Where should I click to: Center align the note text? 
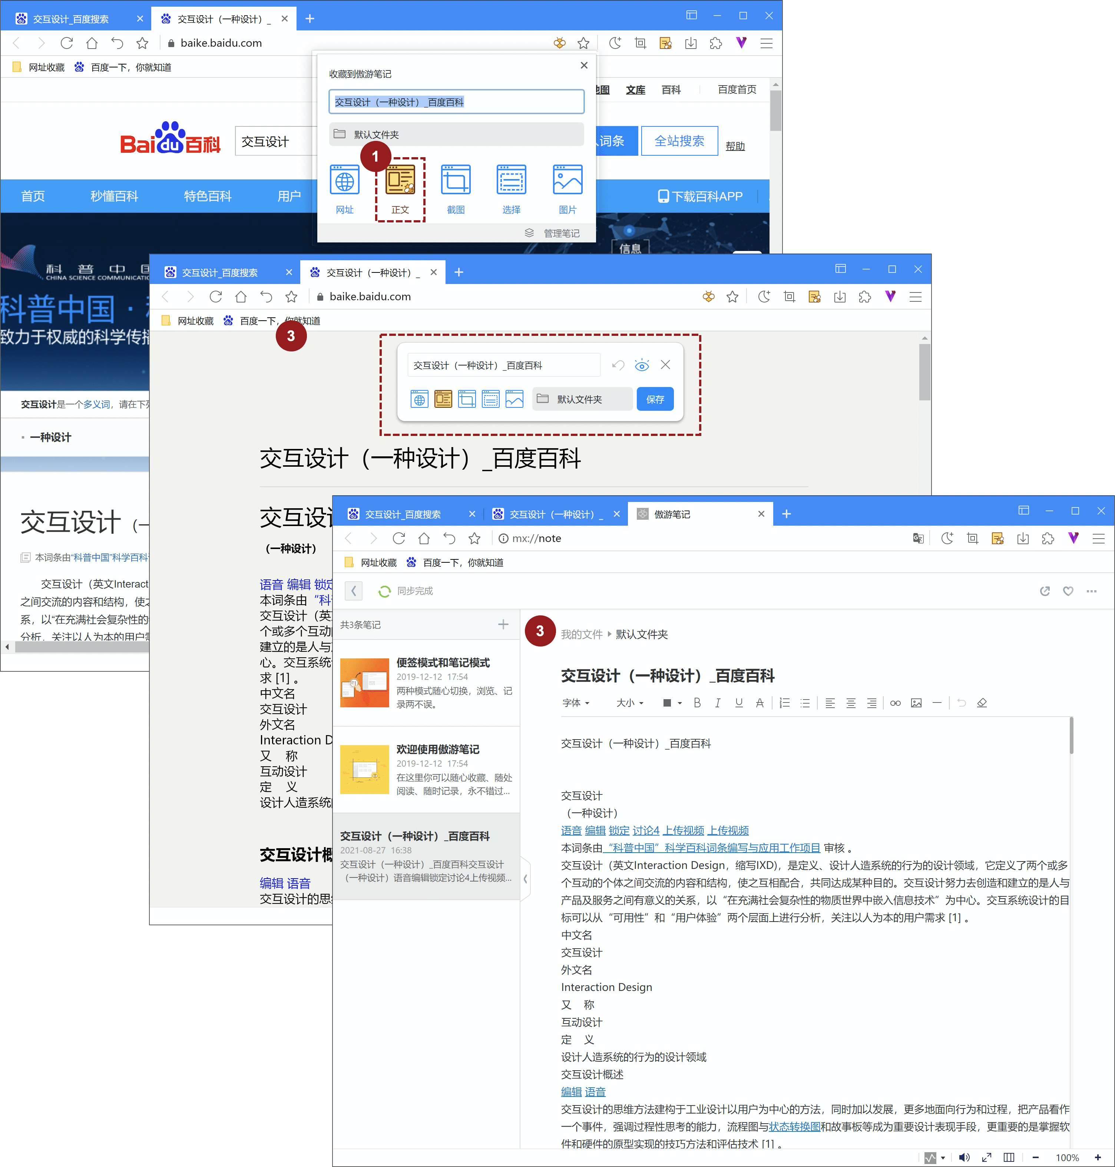coord(850,703)
